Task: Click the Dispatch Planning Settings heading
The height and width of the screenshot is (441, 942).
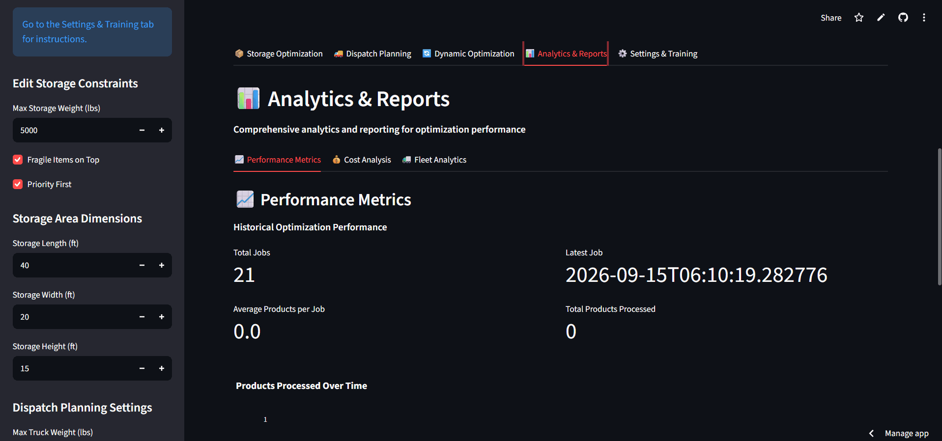Action: tap(82, 408)
